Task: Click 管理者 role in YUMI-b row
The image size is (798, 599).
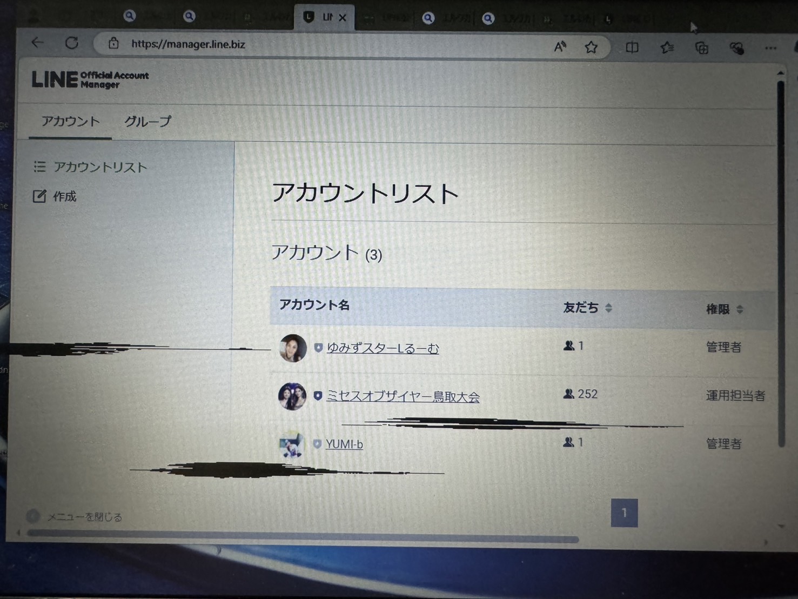Action: click(x=723, y=444)
